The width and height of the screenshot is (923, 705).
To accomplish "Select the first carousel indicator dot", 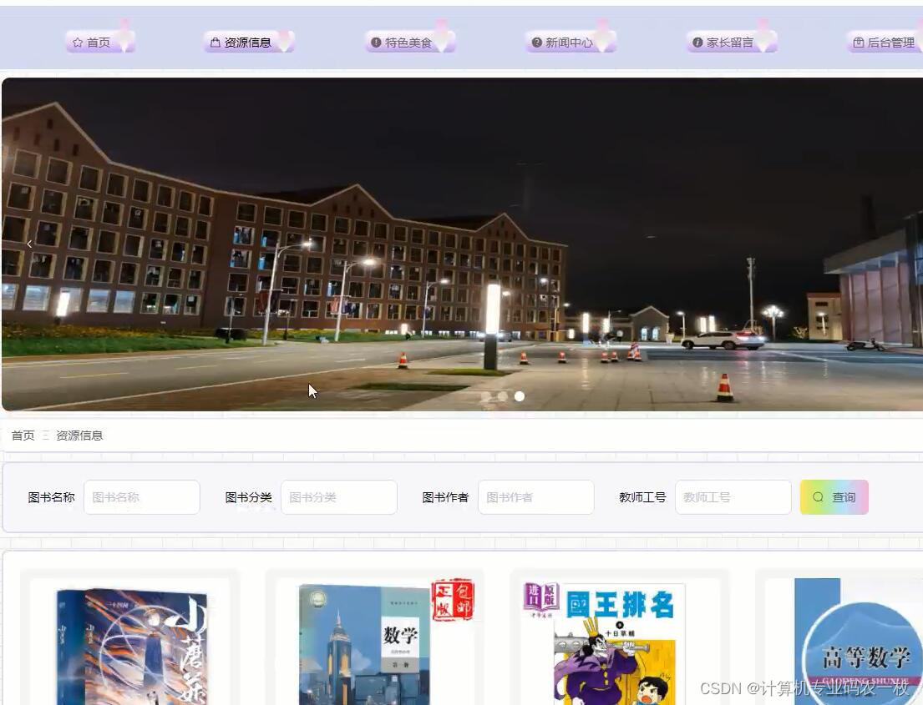I will click(x=486, y=396).
